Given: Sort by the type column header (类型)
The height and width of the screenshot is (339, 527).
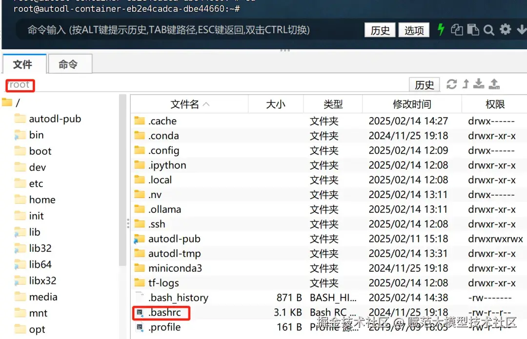Looking at the screenshot, I should tap(333, 104).
